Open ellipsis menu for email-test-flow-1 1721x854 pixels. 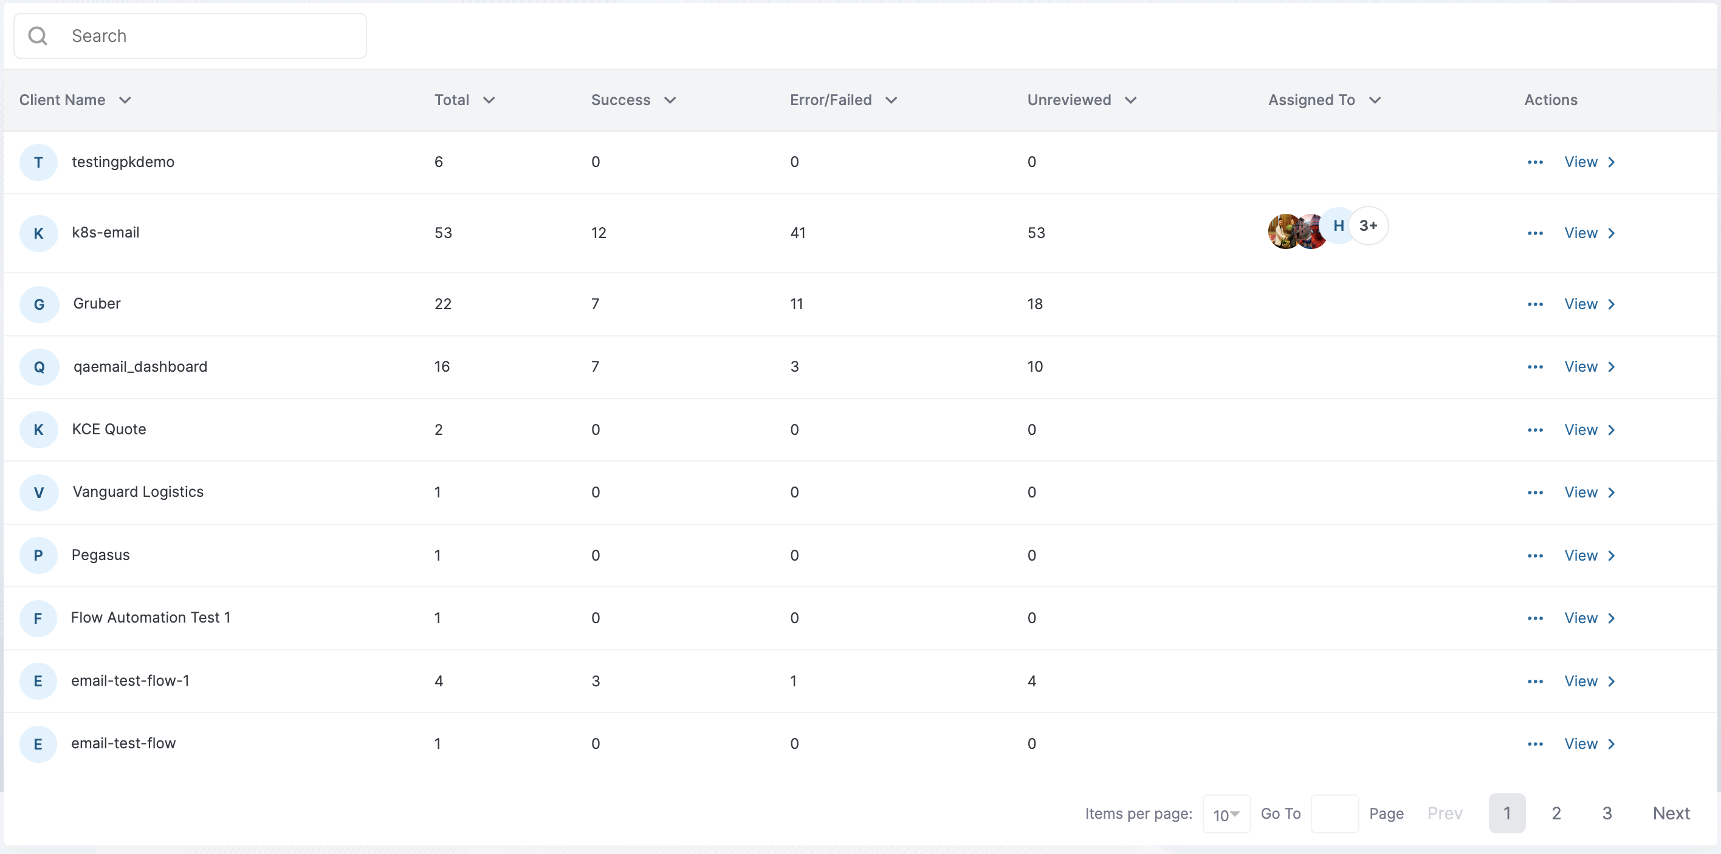[x=1534, y=681]
